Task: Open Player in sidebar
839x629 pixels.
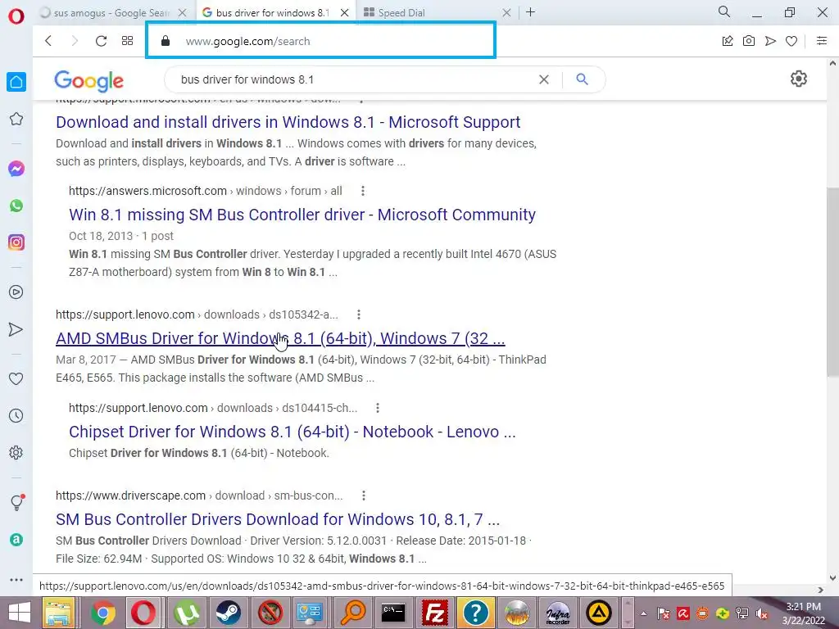Action: pos(16,292)
